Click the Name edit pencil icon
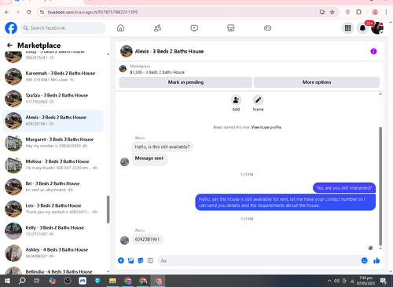The height and width of the screenshot is (287, 393). [258, 100]
